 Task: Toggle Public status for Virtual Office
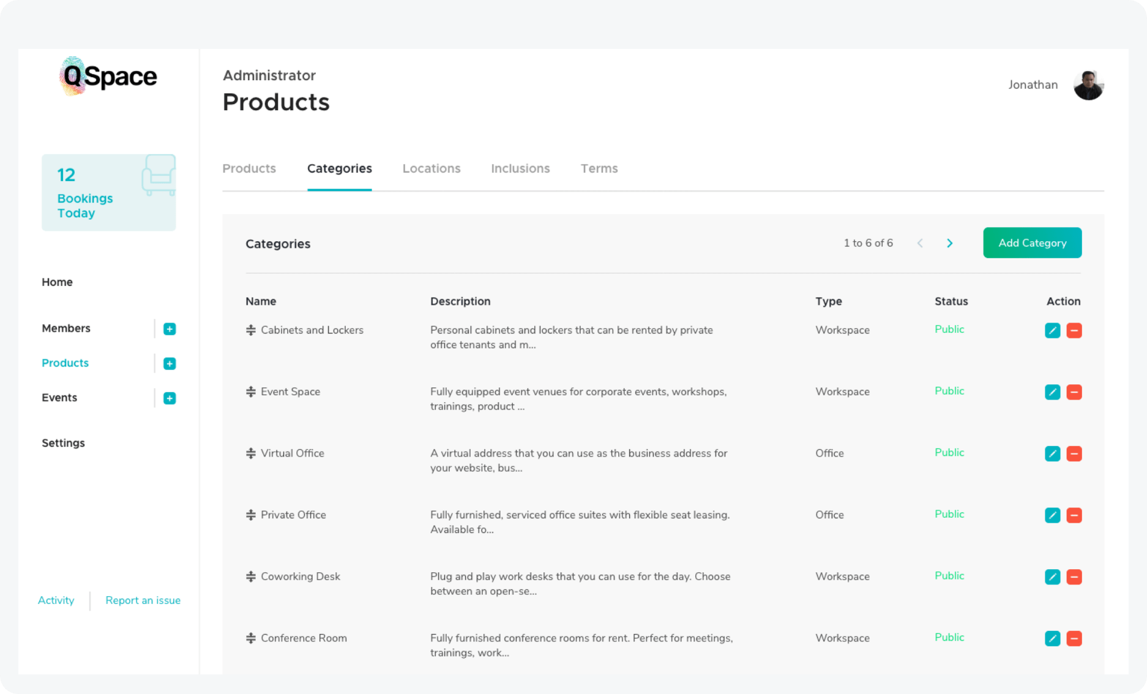click(949, 452)
